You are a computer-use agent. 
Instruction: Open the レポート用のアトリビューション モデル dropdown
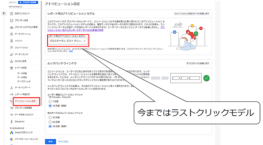(x=68, y=41)
